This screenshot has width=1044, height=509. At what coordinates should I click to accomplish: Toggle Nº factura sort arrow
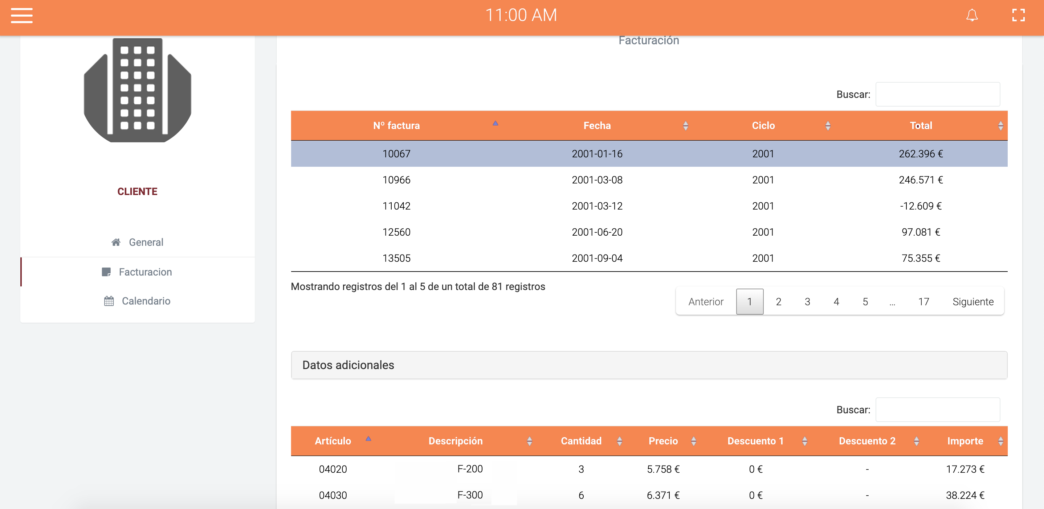click(x=495, y=123)
